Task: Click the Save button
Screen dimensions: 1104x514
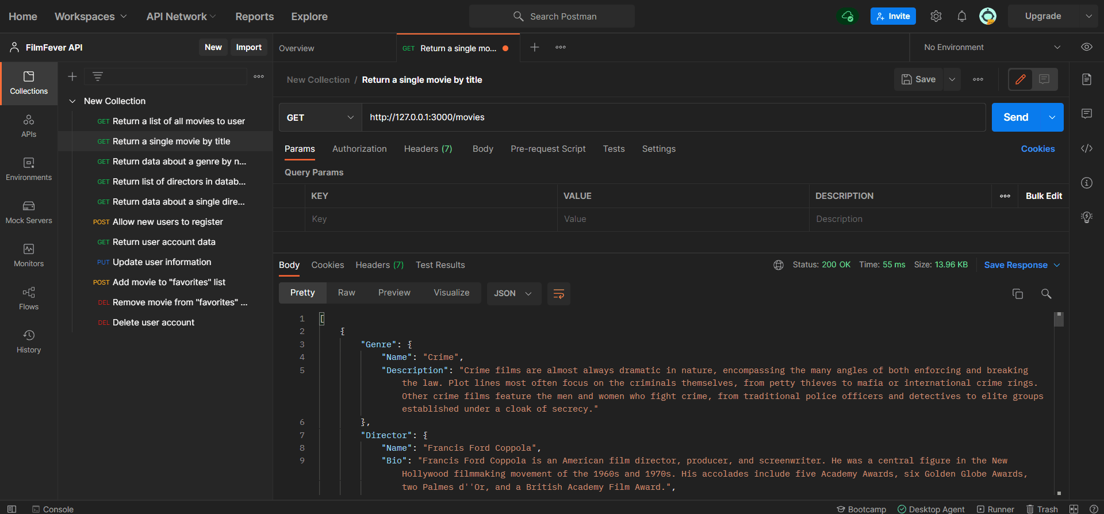Action: [x=919, y=79]
